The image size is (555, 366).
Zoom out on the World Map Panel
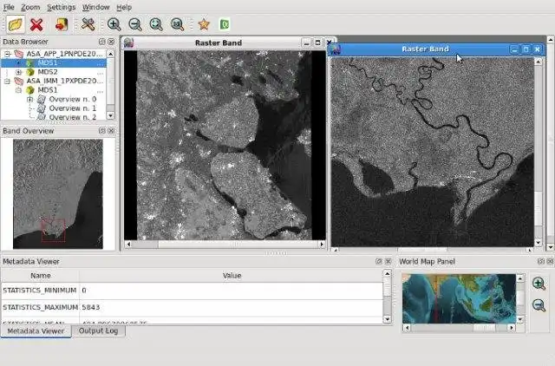(x=539, y=305)
